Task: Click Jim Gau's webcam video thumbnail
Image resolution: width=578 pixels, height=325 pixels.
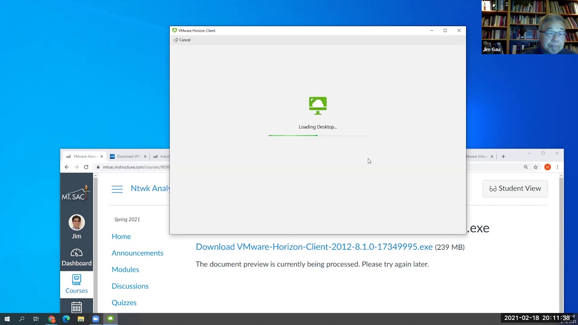Action: coord(530,27)
